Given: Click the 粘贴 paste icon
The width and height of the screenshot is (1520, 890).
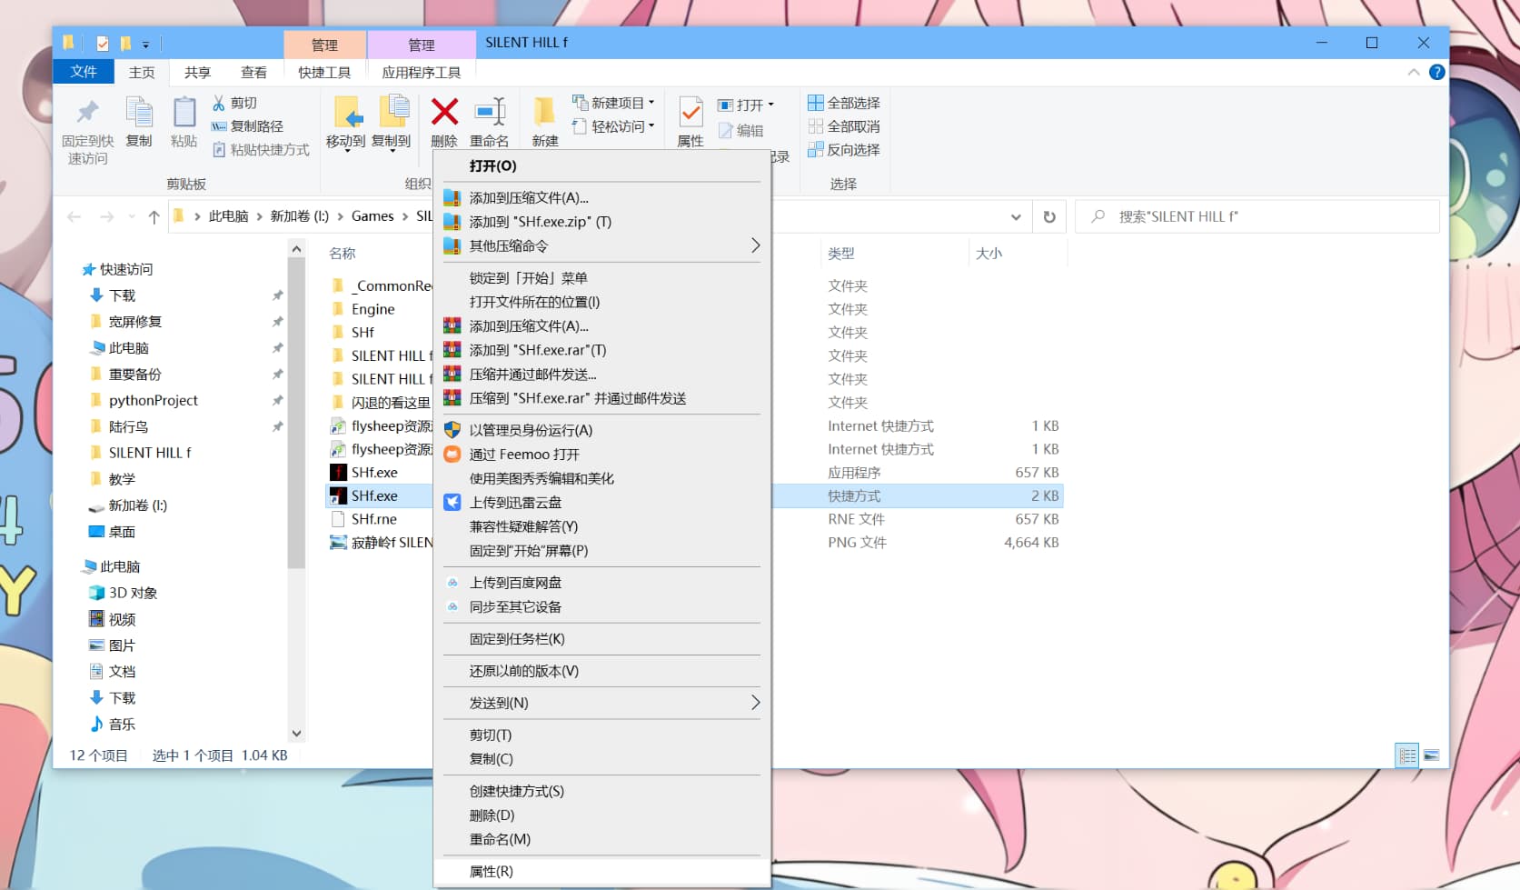Looking at the screenshot, I should pyautogui.click(x=184, y=113).
